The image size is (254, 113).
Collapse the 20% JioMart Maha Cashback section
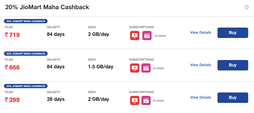(x=247, y=7)
